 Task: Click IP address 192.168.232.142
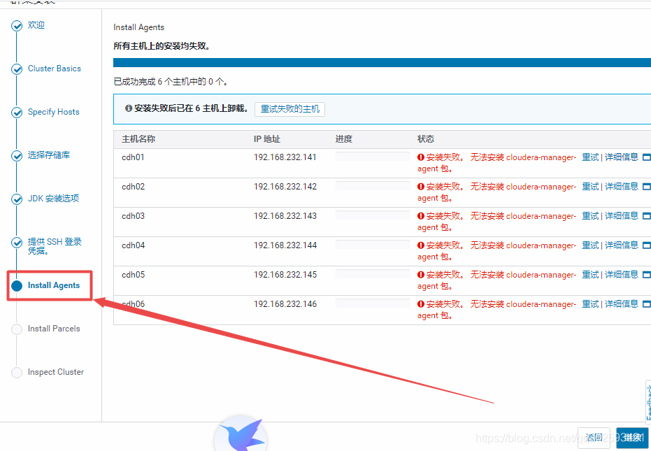285,187
